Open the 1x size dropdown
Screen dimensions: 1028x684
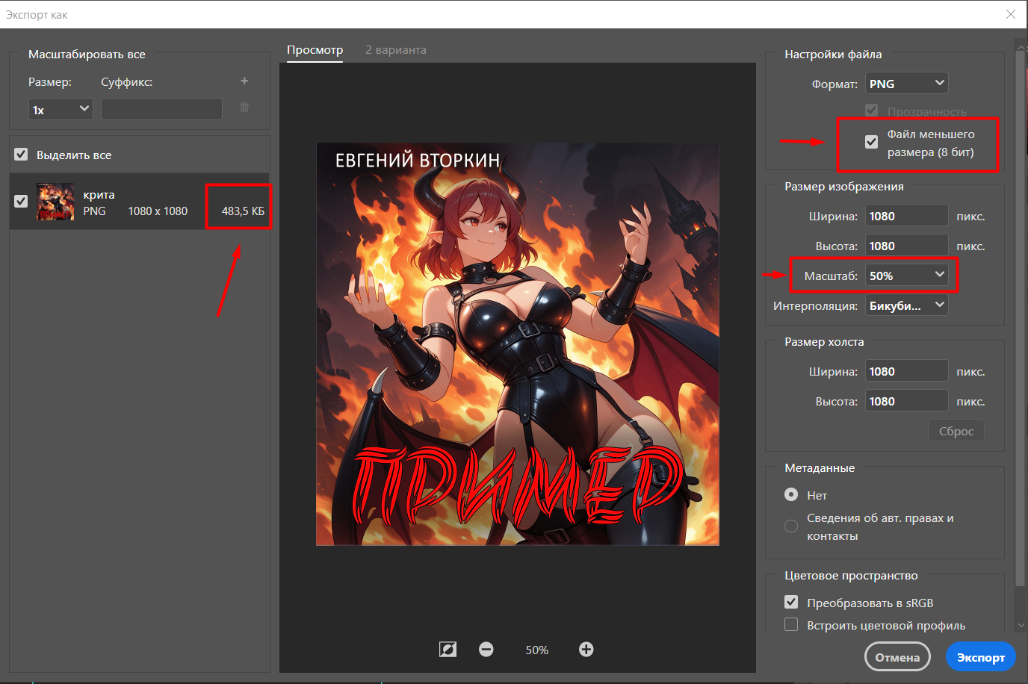(x=61, y=110)
